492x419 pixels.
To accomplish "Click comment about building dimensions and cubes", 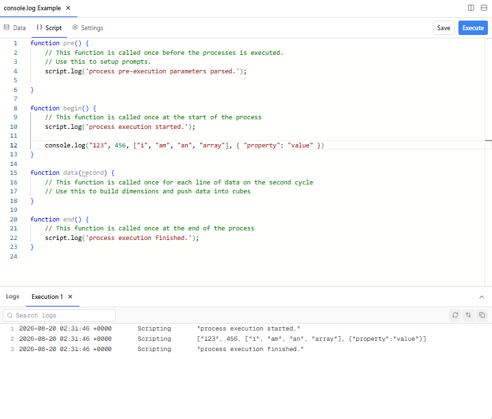I will (x=147, y=191).
